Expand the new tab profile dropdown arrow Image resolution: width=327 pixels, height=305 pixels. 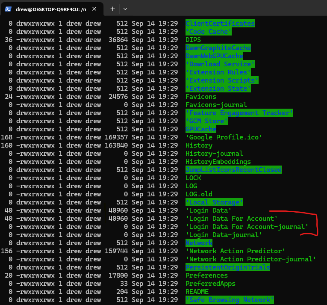(125, 9)
